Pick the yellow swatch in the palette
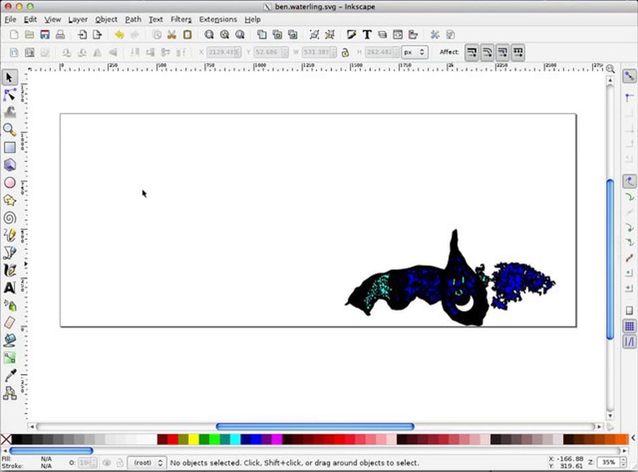The width and height of the screenshot is (638, 472). (193, 439)
